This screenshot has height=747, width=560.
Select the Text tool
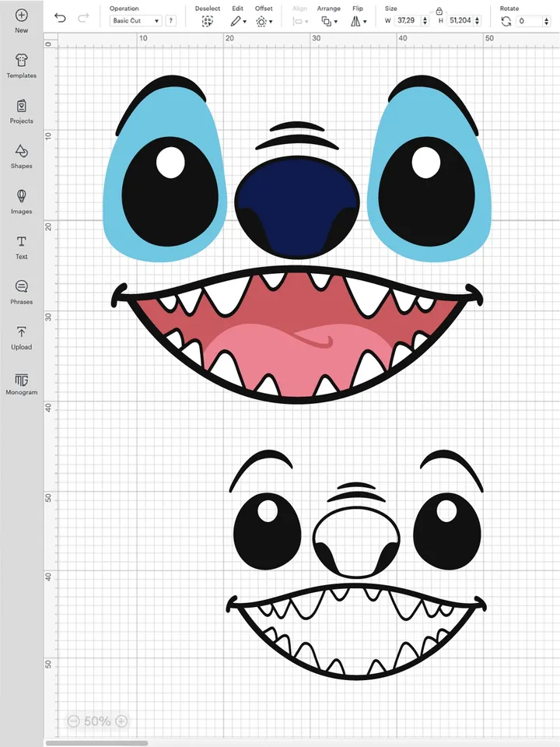pyautogui.click(x=21, y=242)
